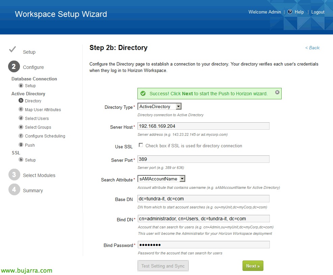Select the Setup step label
Screen dimensions: 333x275
coord(29,52)
